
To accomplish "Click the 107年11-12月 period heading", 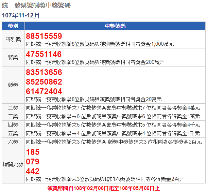I will 21,15.
